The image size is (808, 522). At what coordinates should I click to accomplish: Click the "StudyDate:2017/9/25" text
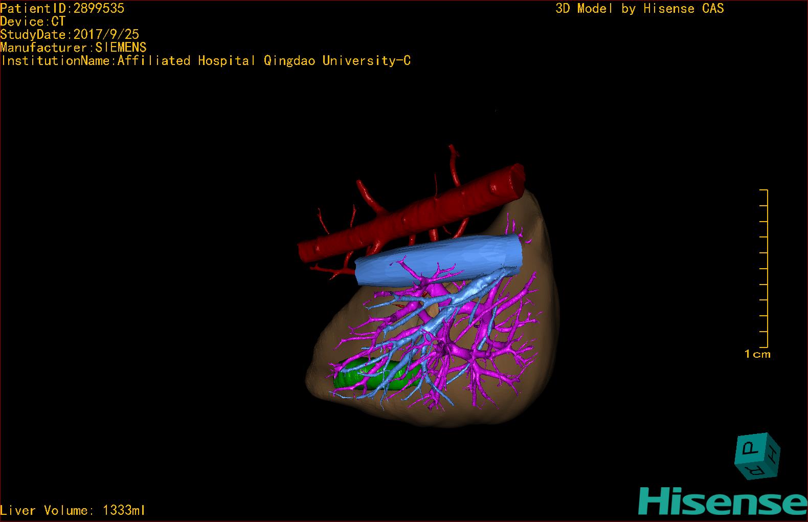coord(70,34)
